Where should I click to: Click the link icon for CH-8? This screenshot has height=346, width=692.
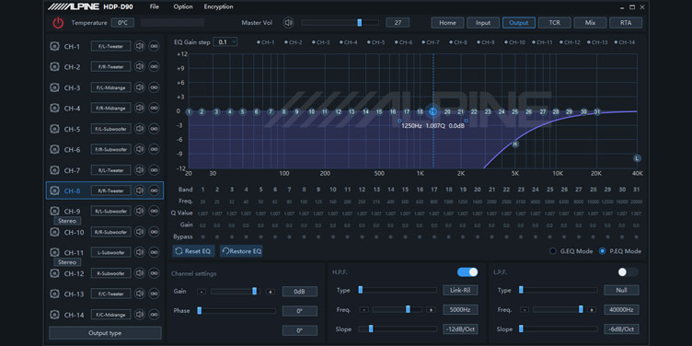pyautogui.click(x=154, y=190)
